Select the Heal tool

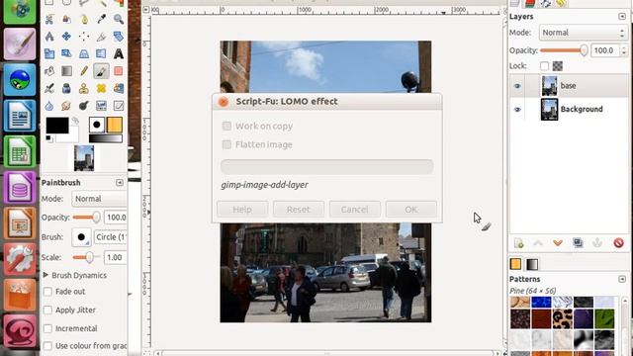[101, 88]
